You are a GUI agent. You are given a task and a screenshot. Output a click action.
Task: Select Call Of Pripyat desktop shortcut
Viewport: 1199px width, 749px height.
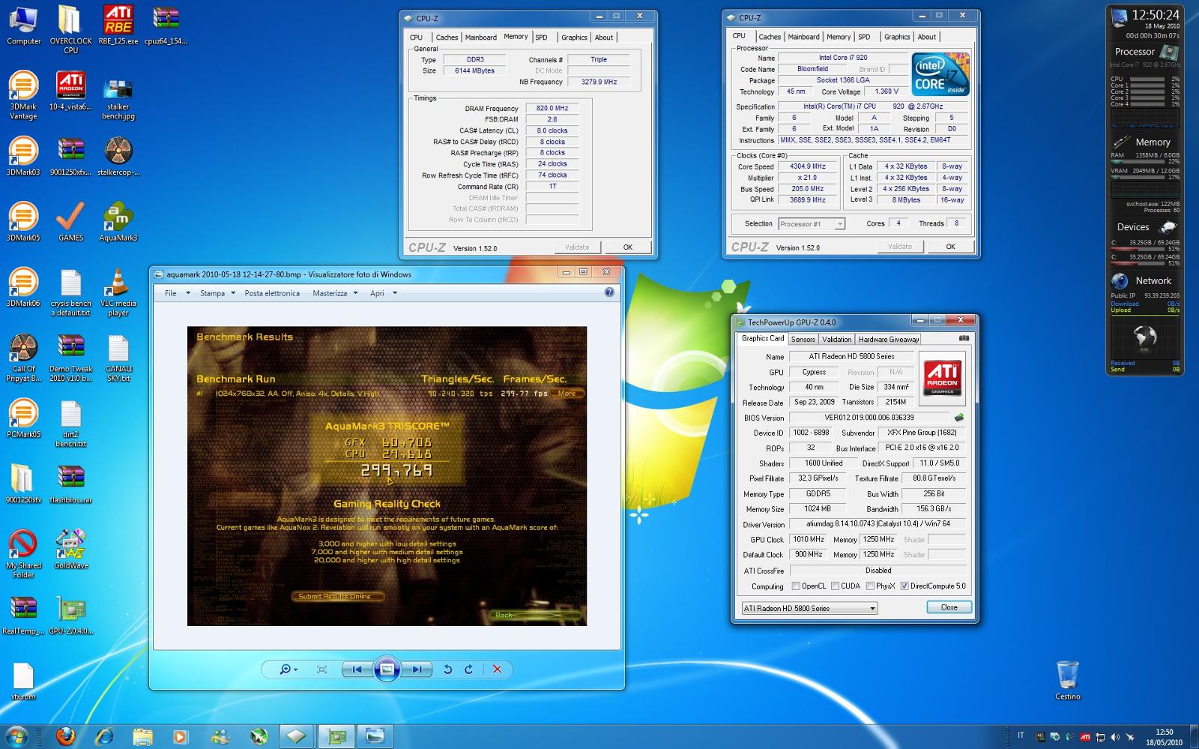point(23,358)
